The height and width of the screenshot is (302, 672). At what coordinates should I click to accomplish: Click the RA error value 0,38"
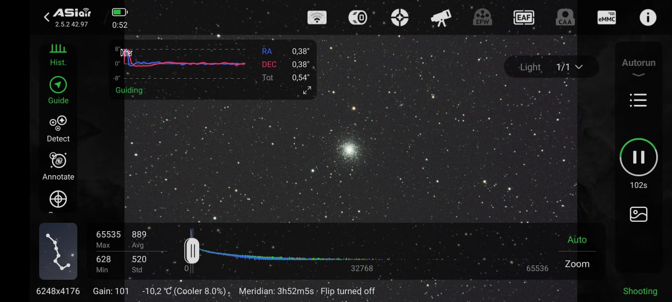tap(301, 51)
